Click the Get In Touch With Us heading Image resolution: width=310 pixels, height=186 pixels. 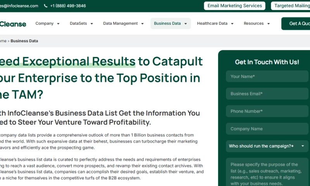point(267,62)
